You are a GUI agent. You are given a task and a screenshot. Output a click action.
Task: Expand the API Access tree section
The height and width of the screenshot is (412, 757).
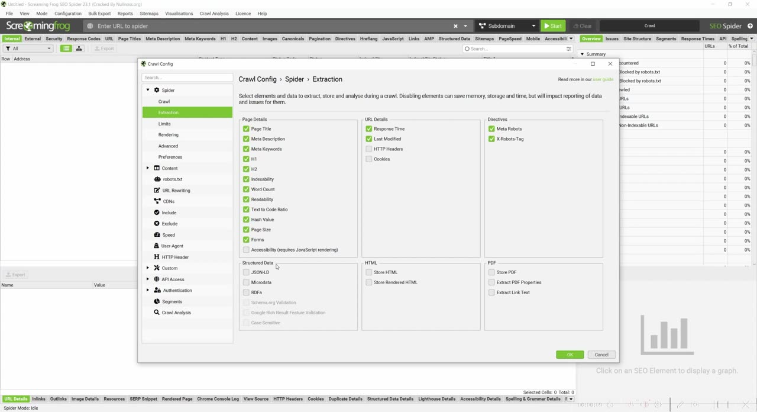point(148,279)
